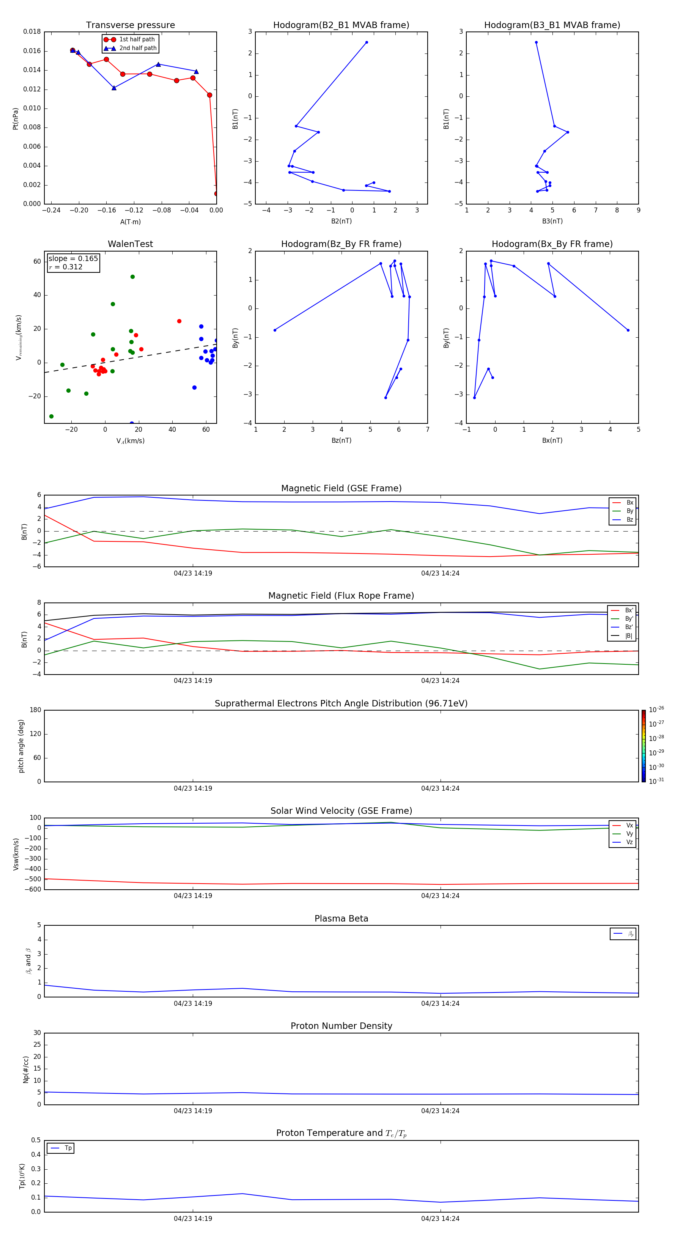The width and height of the screenshot is (683, 1252).
Task: Click the Suprathermal Electrons Pitch Angle Distribution title
Action: 341,704
